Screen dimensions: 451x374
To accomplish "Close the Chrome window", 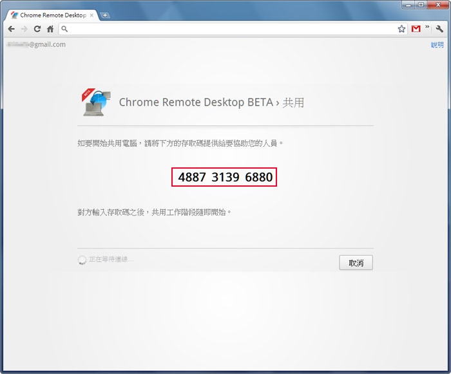I will pyautogui.click(x=438, y=5).
